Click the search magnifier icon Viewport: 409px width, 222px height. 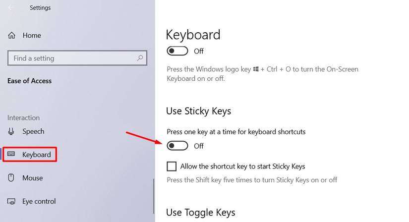click(x=140, y=58)
